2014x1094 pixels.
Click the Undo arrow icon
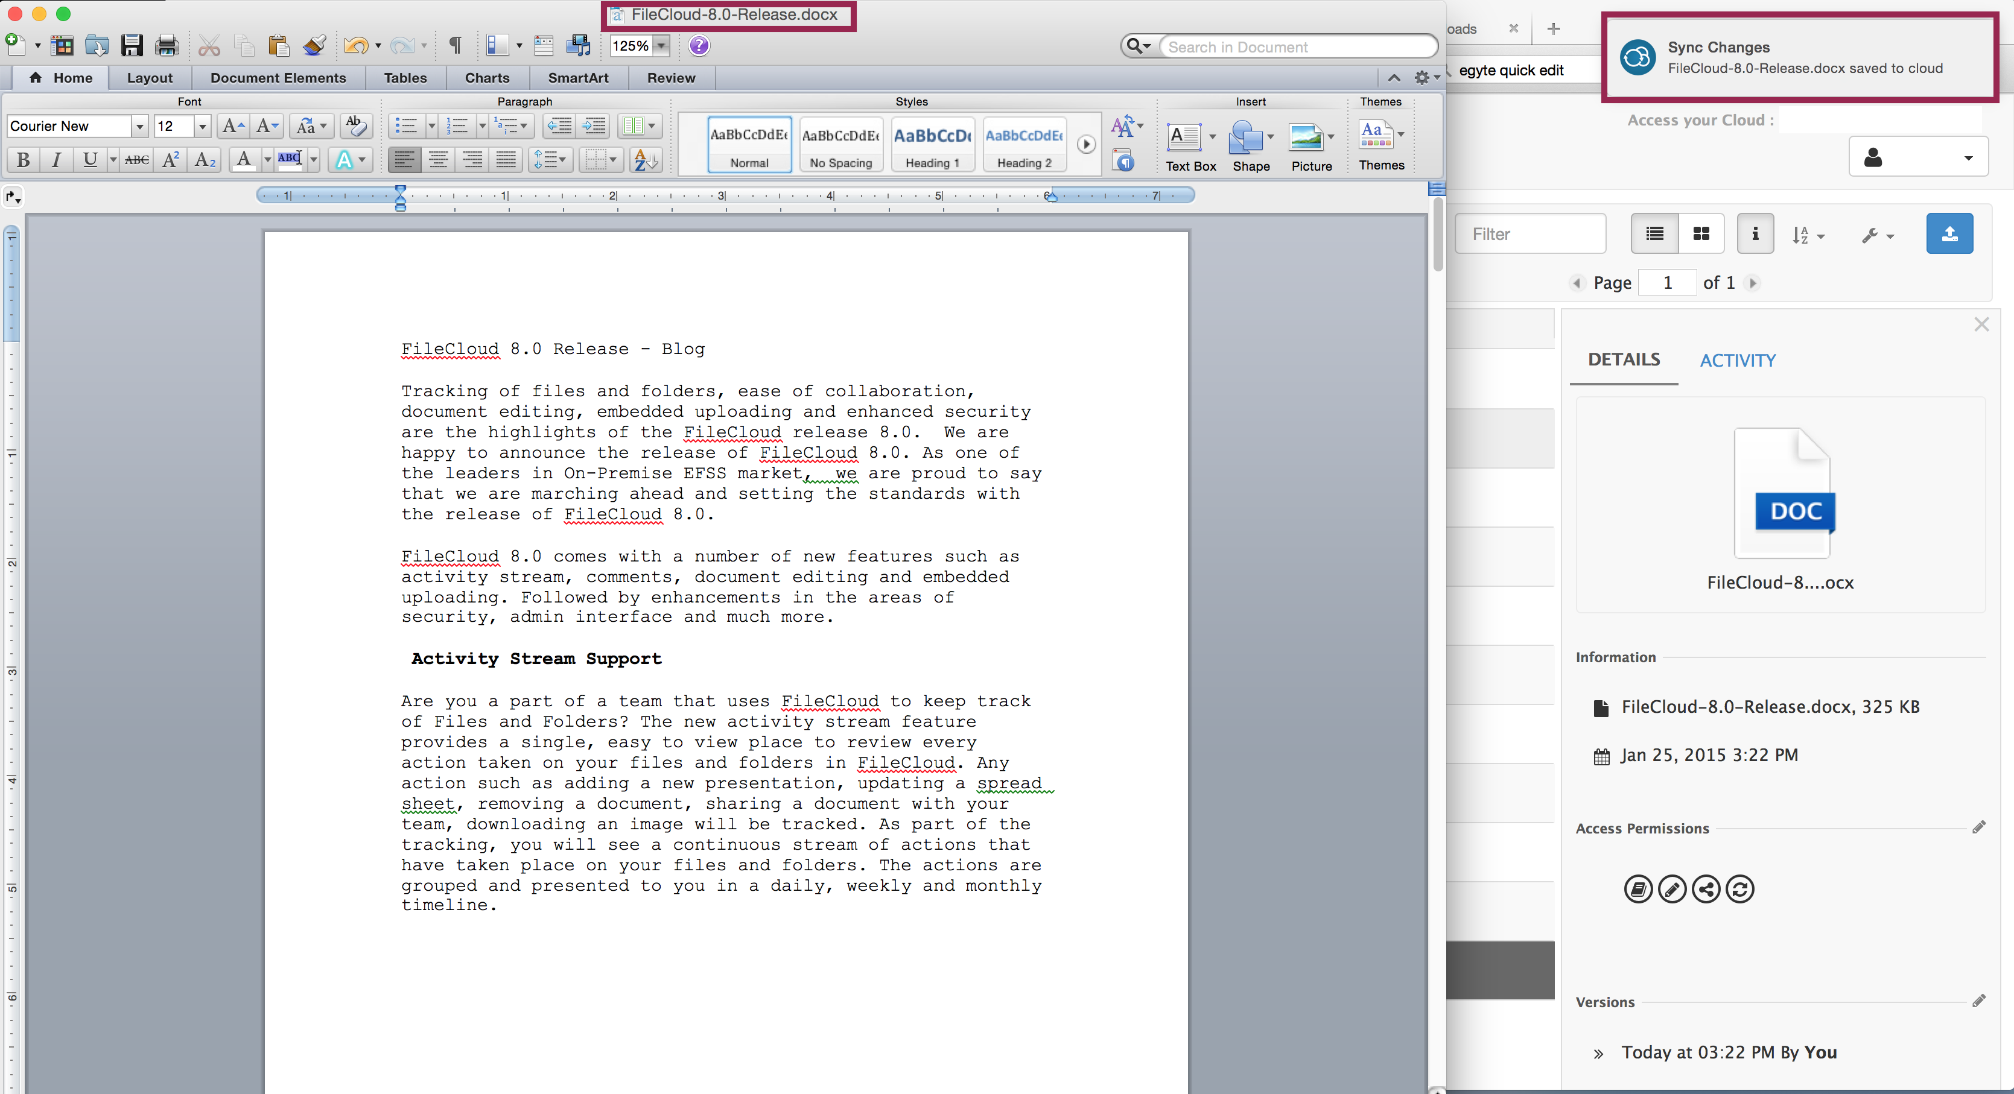pyautogui.click(x=356, y=45)
